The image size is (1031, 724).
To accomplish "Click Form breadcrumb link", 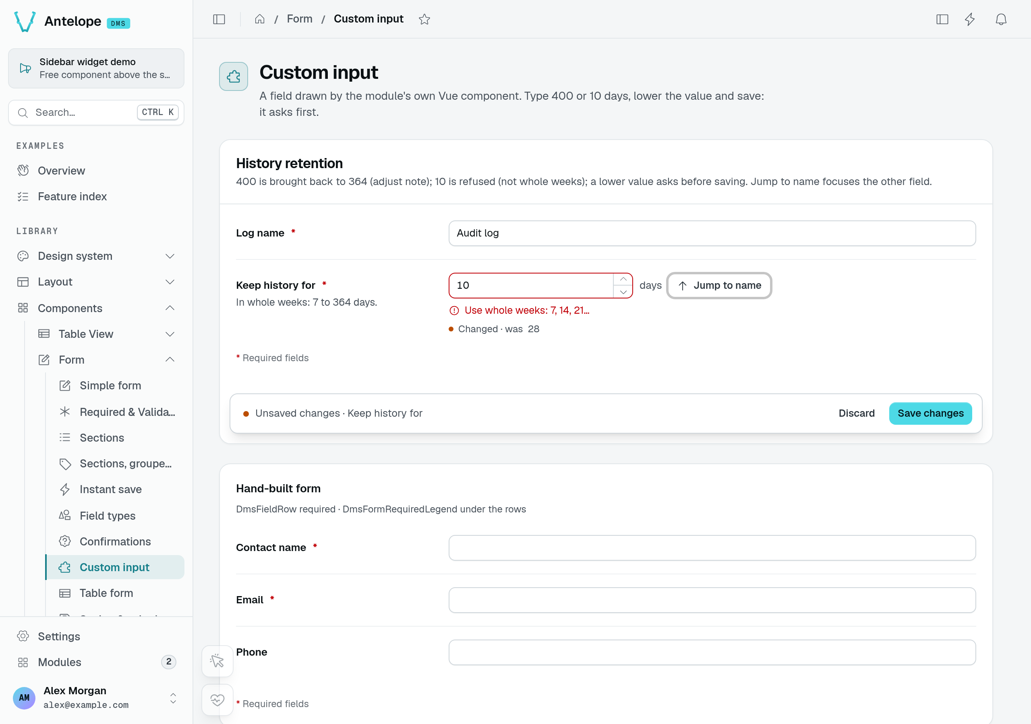I will tap(300, 19).
